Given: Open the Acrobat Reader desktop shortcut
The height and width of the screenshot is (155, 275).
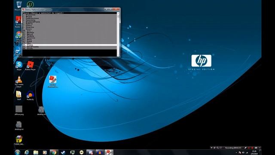Looking at the screenshot, I should (18, 22).
